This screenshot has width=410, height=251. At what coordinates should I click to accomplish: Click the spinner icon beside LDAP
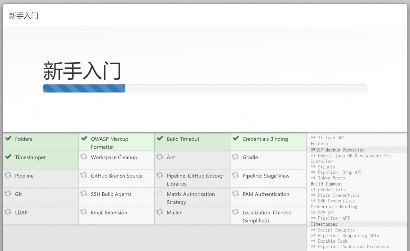click(x=8, y=212)
